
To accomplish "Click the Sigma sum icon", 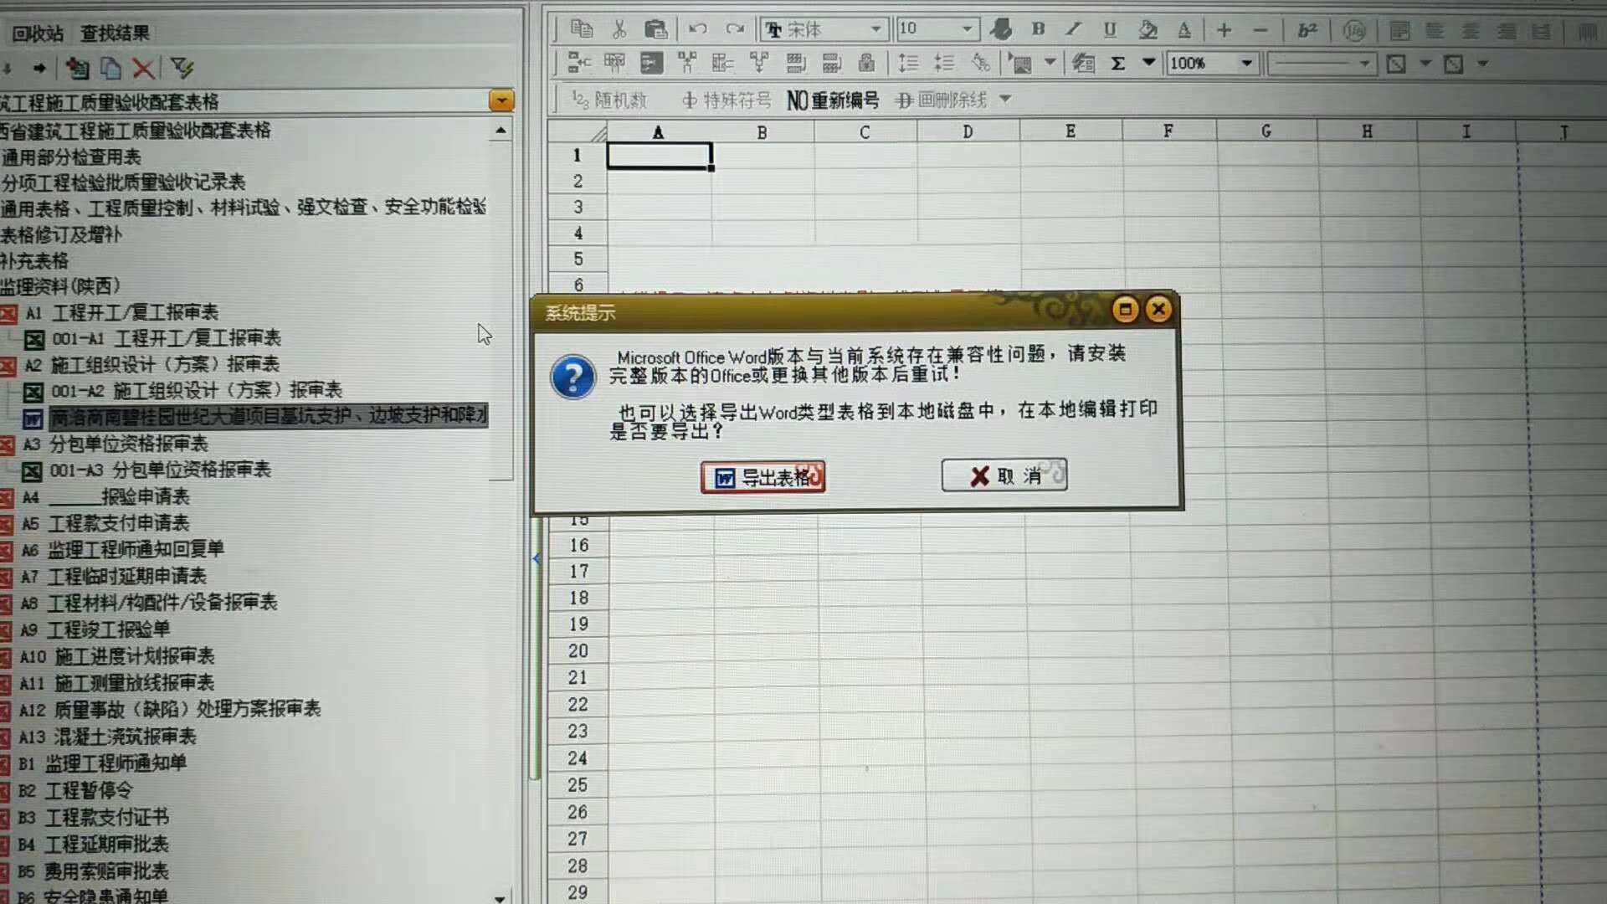I will 1117,64.
